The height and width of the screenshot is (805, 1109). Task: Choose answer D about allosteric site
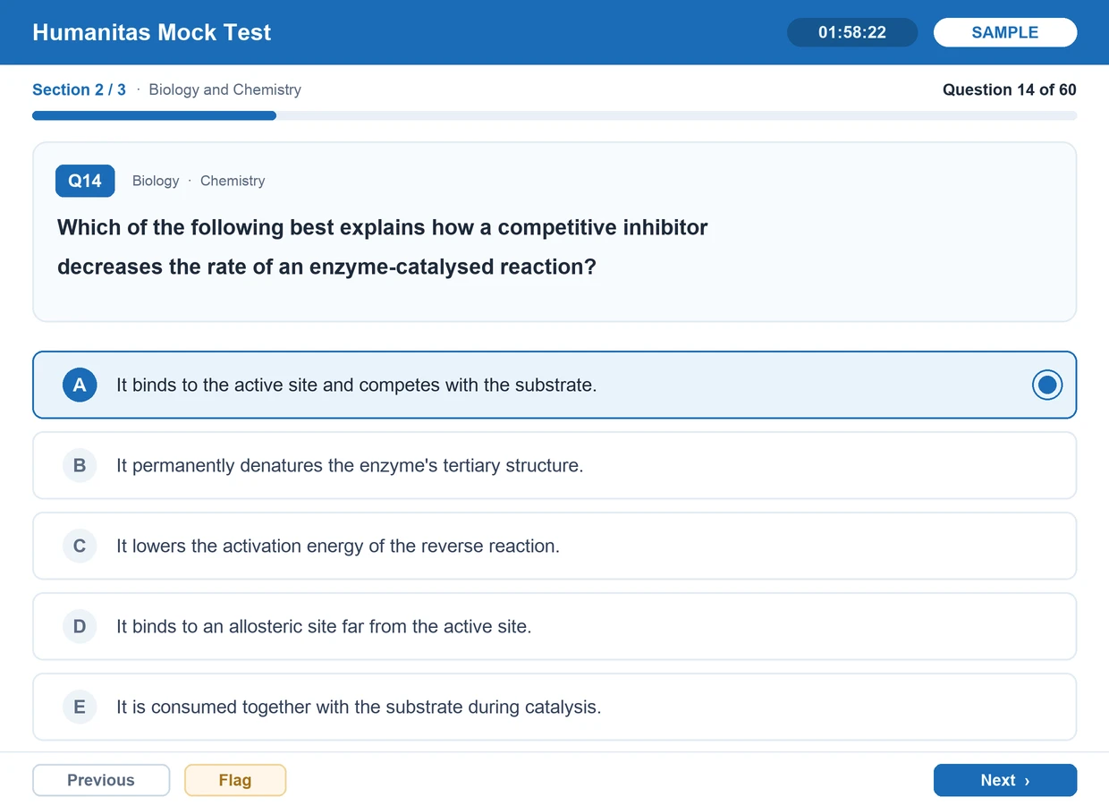click(x=554, y=626)
